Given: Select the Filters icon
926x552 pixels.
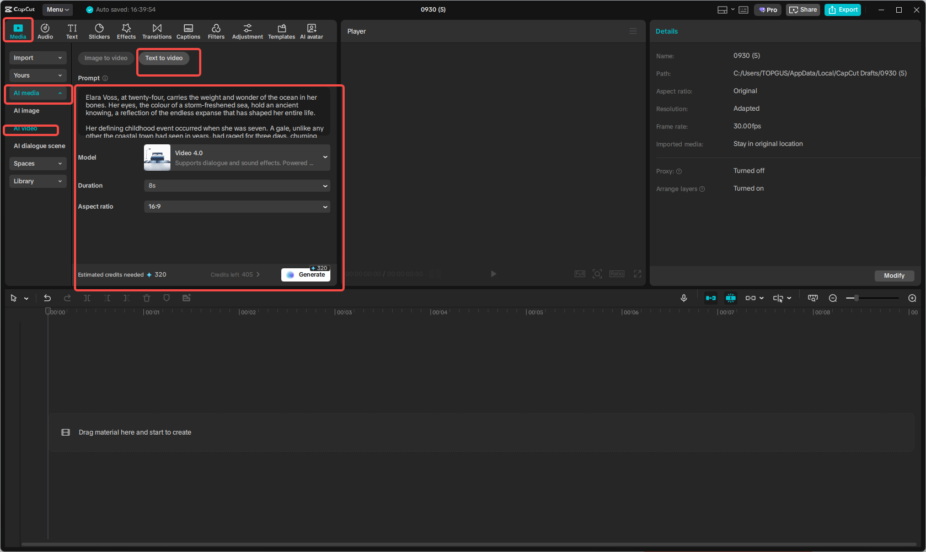Looking at the screenshot, I should coord(216,30).
